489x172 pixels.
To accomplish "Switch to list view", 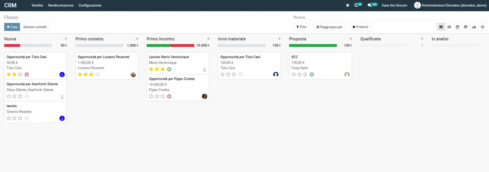I will [449, 27].
